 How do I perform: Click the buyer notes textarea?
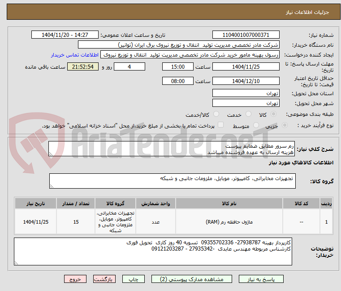pyautogui.click(x=153, y=251)
